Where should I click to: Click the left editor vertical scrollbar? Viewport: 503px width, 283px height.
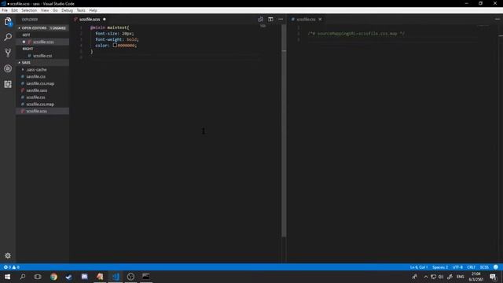pos(284,131)
